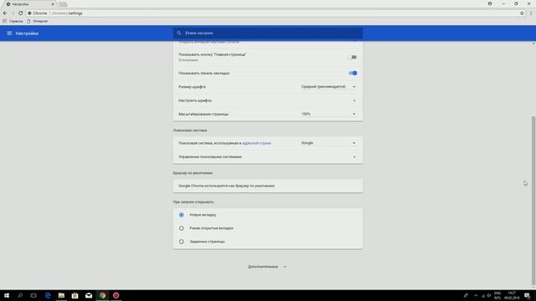This screenshot has height=301, width=536.
Task: Expand 'Настроить шрифты' section
Action: pyautogui.click(x=268, y=100)
